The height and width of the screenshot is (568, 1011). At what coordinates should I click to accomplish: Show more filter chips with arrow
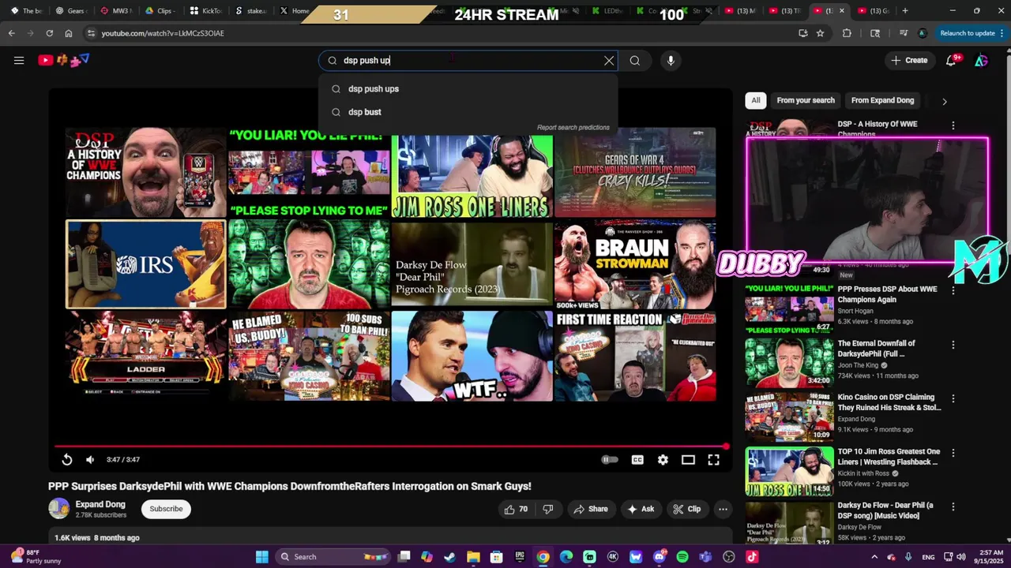[944, 101]
